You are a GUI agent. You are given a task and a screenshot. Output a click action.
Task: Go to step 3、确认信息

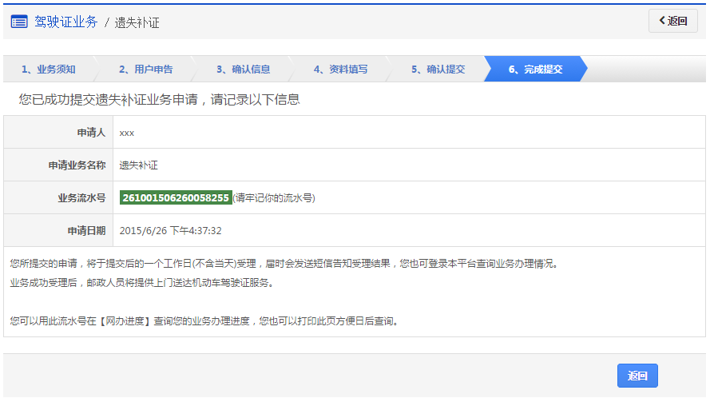point(243,70)
